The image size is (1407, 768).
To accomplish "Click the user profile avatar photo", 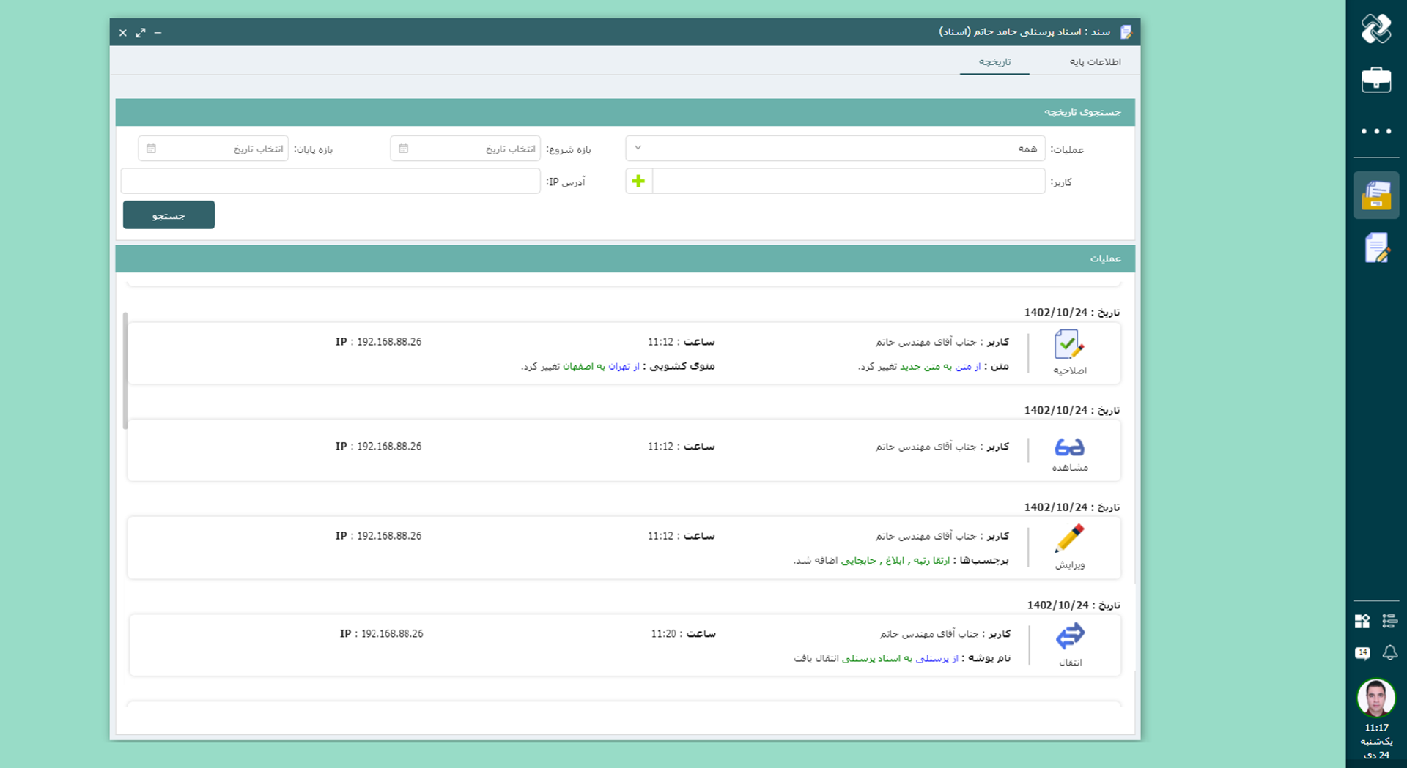I will pos(1375,698).
